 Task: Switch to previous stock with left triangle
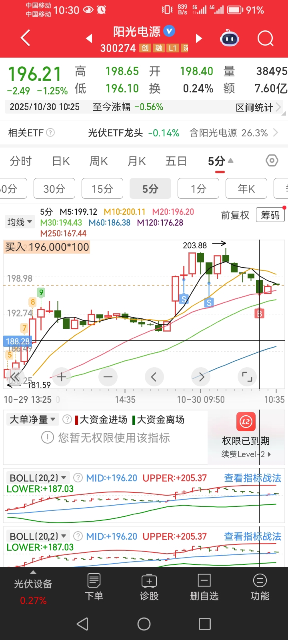pyautogui.click(x=89, y=38)
